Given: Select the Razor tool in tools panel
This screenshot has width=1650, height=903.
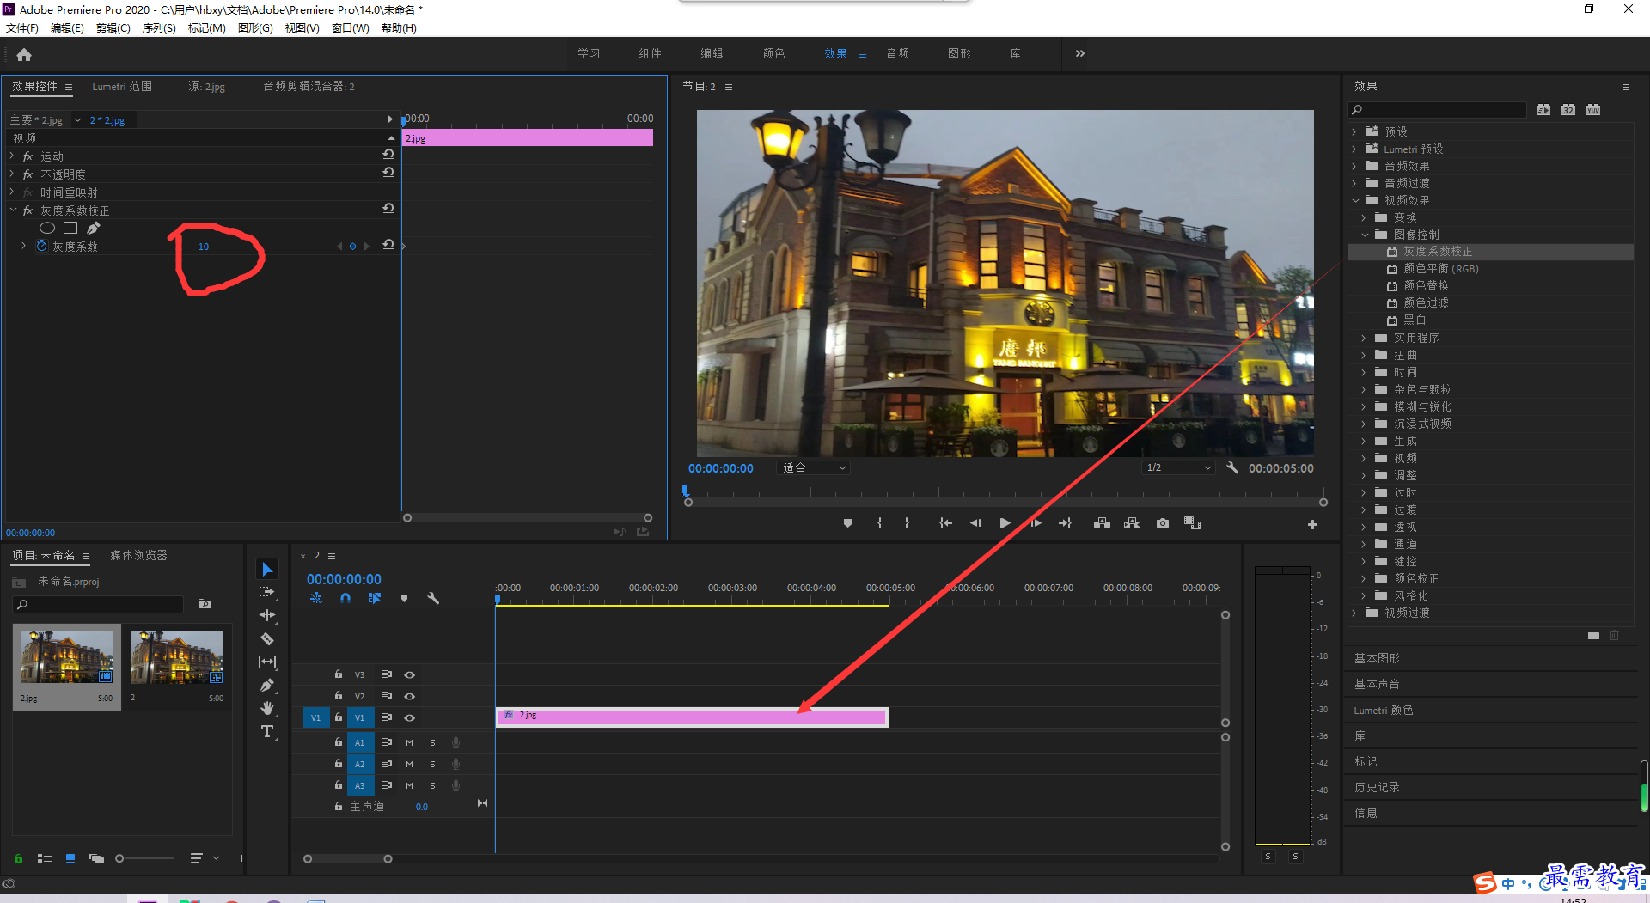Looking at the screenshot, I should pos(267,638).
